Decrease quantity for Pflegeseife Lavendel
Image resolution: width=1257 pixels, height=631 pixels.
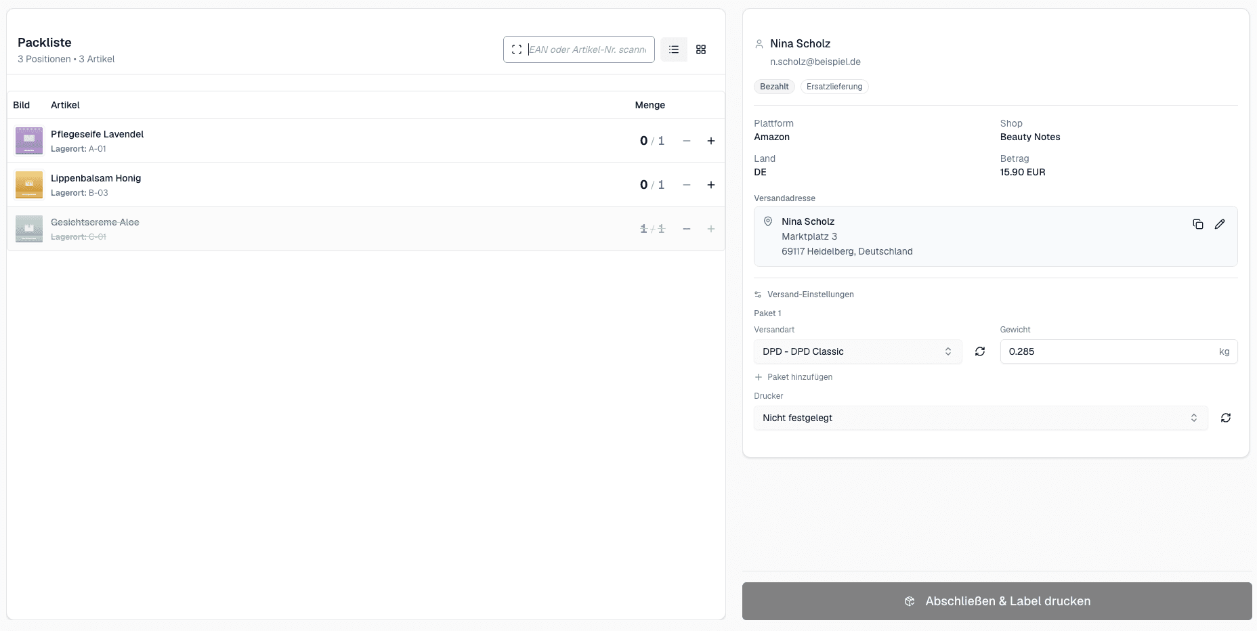point(687,141)
